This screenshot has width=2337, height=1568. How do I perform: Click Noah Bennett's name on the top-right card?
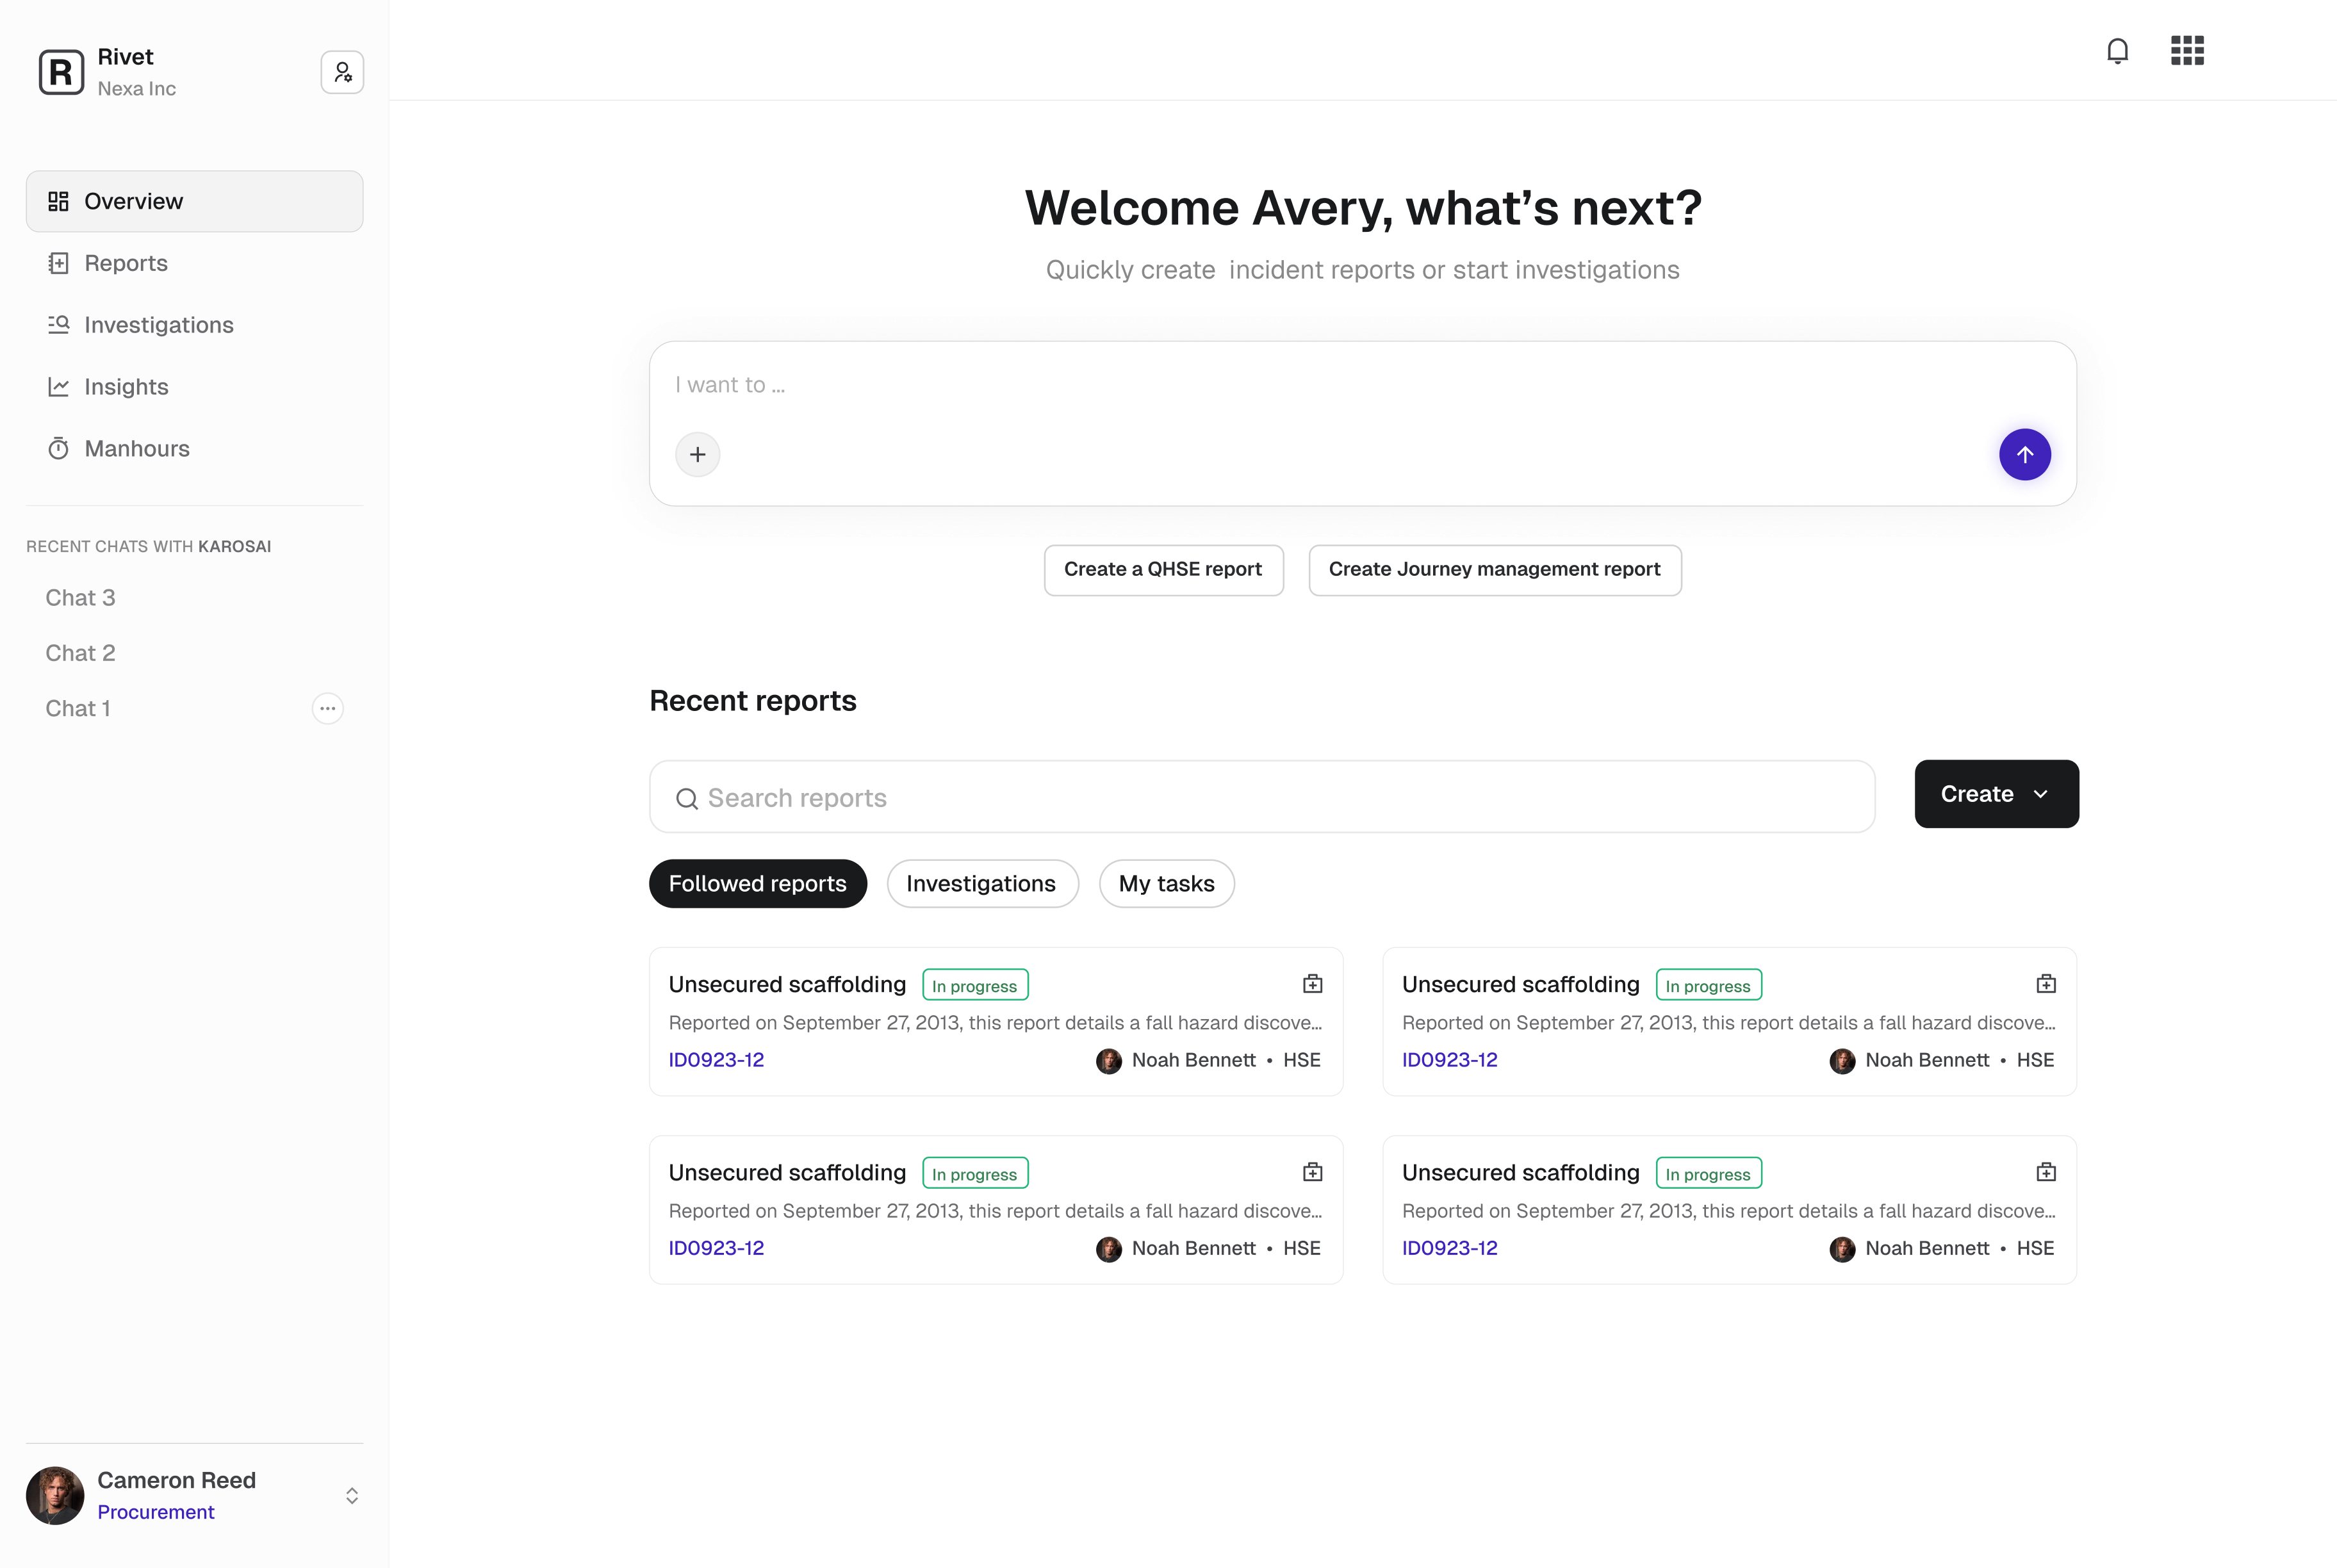(1926, 1060)
